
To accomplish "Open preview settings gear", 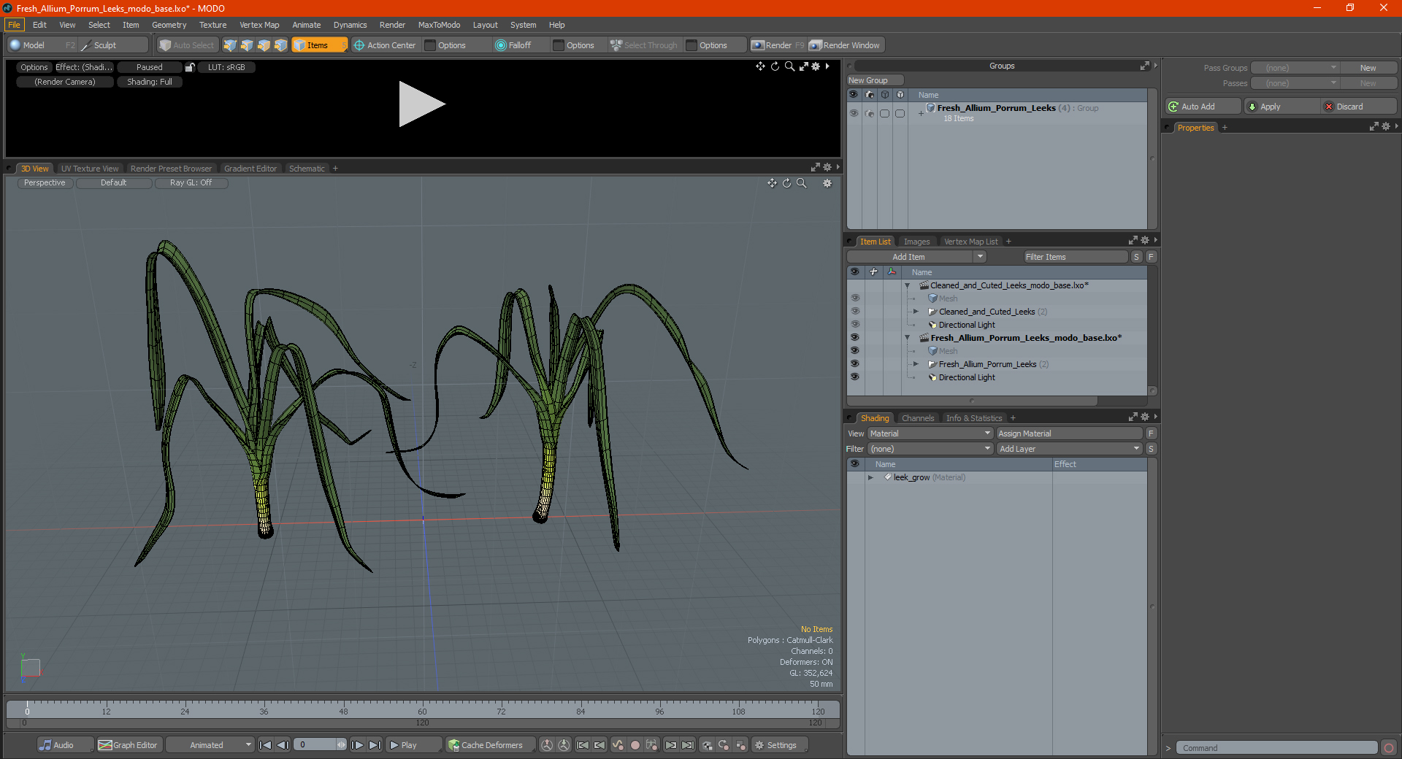I will (x=816, y=66).
